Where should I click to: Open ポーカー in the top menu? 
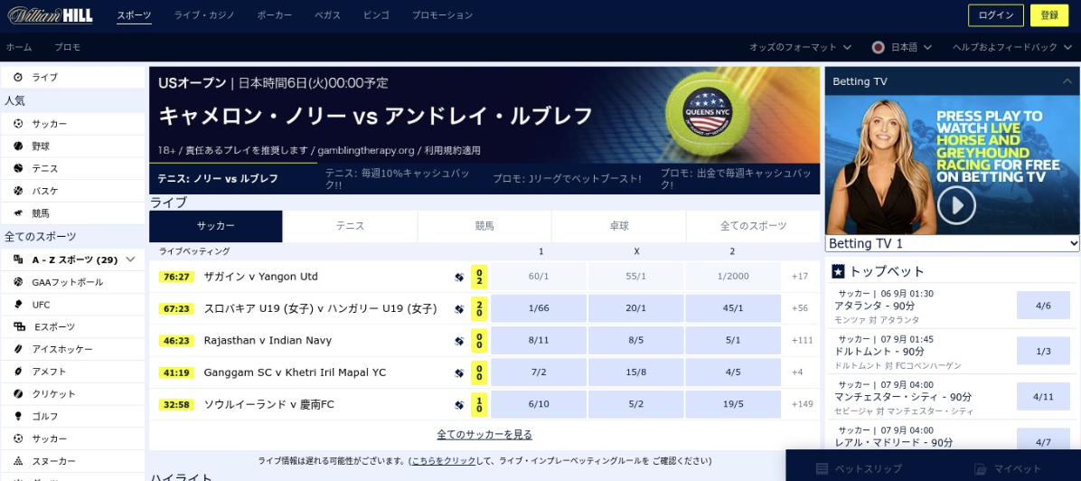(x=275, y=15)
